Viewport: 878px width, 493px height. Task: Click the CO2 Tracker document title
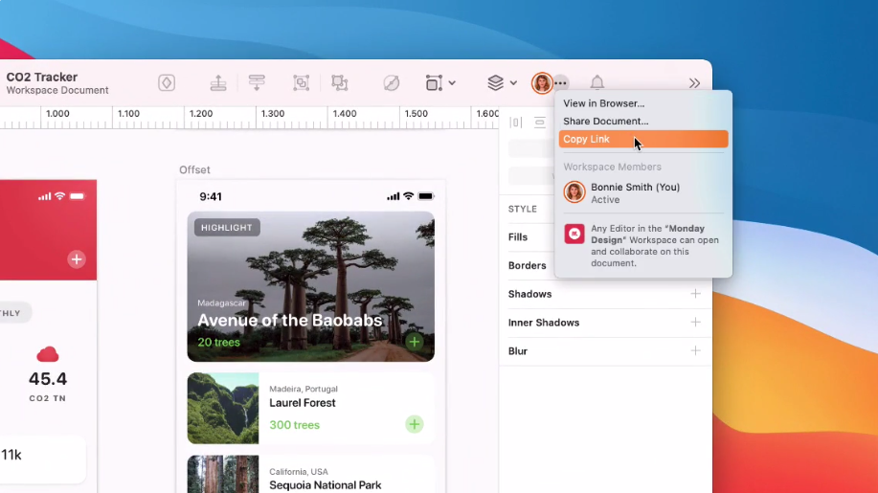(x=42, y=78)
